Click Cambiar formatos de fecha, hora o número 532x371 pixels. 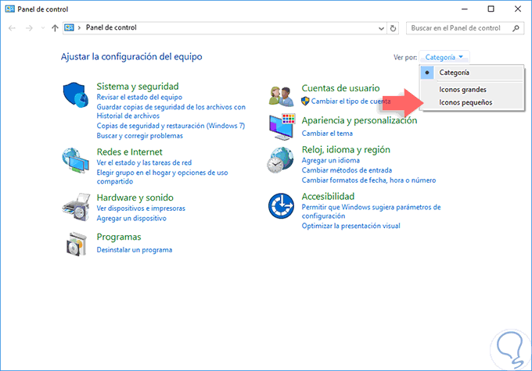tap(368, 180)
